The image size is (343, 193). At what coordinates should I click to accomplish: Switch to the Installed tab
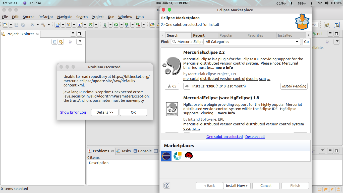pos(291,35)
